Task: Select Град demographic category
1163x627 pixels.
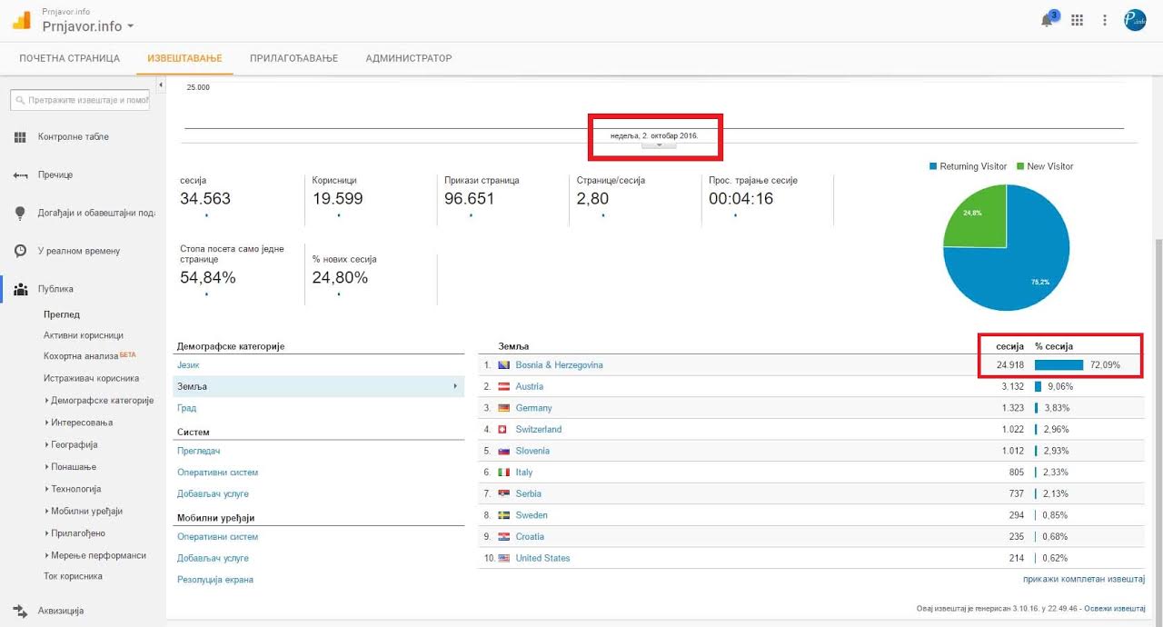Action: point(186,408)
